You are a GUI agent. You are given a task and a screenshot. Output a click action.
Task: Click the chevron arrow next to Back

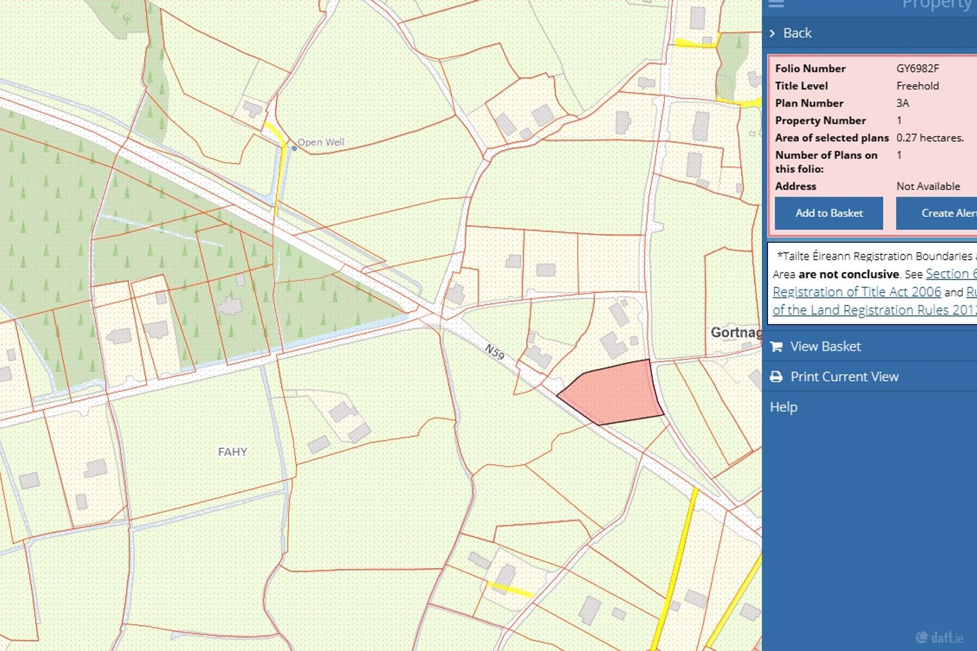point(773,33)
